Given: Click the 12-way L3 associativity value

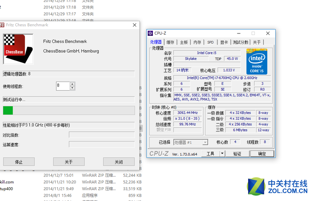Looking at the screenshot, I should pos(263,130).
